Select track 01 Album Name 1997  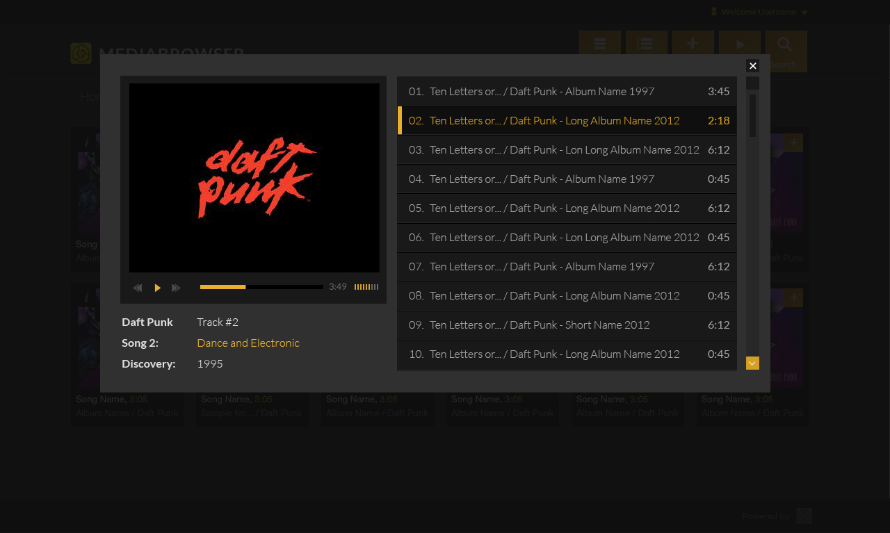click(x=567, y=91)
